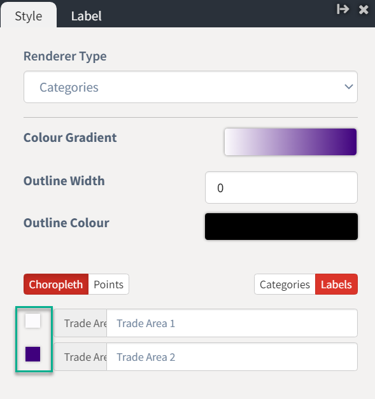Click the dock panel arrow icon

click(x=343, y=10)
